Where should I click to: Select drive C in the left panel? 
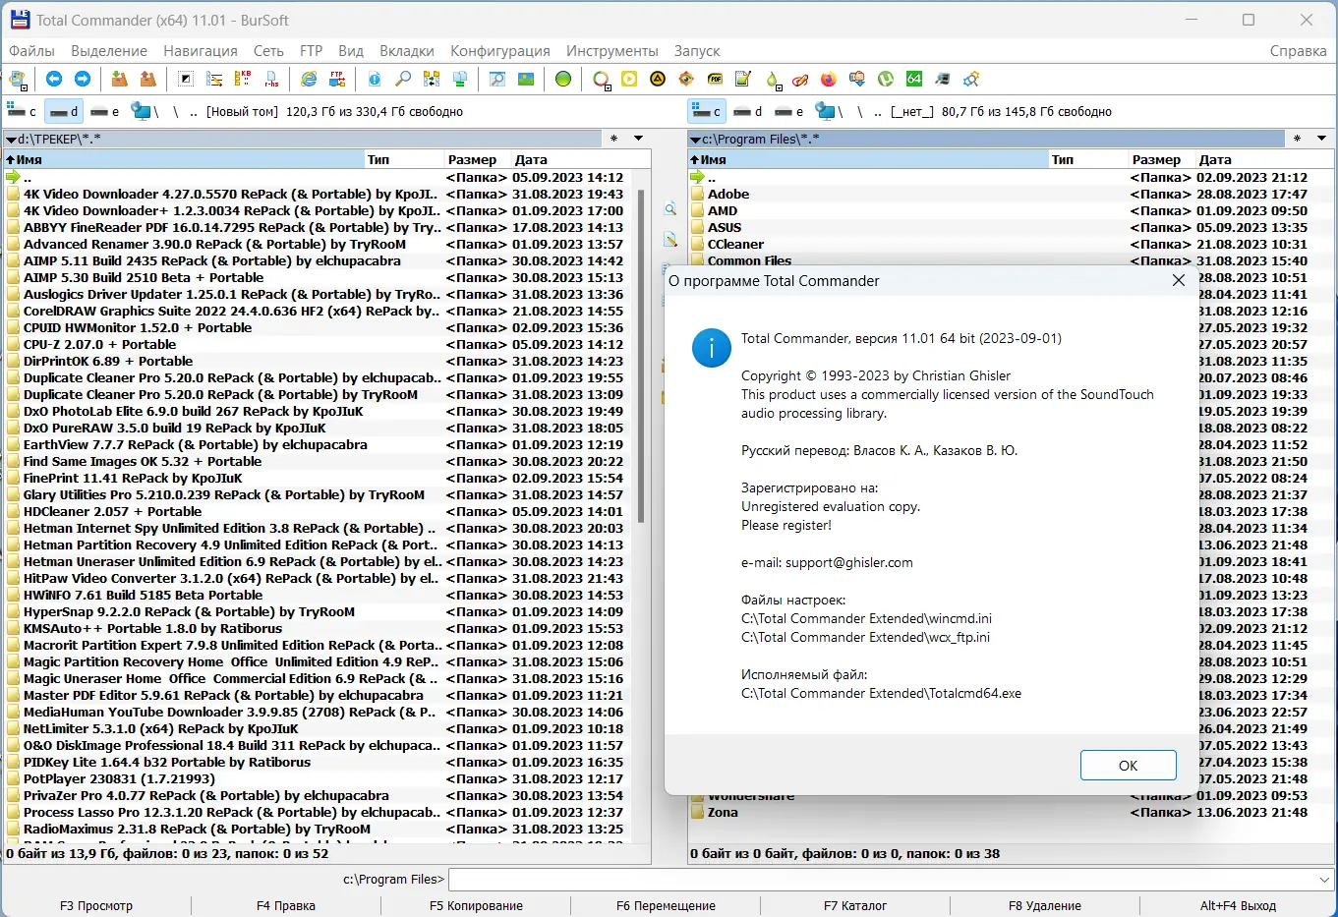(21, 111)
